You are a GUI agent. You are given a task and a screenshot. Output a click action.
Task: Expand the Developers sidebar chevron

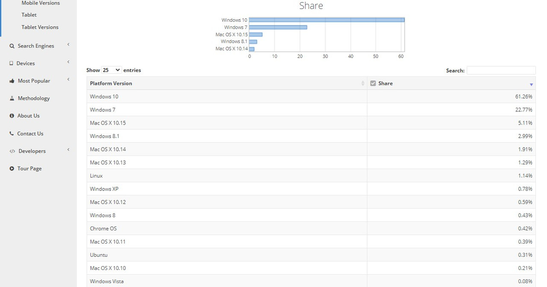click(x=68, y=150)
